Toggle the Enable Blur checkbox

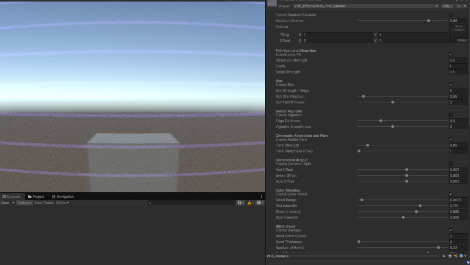(451, 85)
